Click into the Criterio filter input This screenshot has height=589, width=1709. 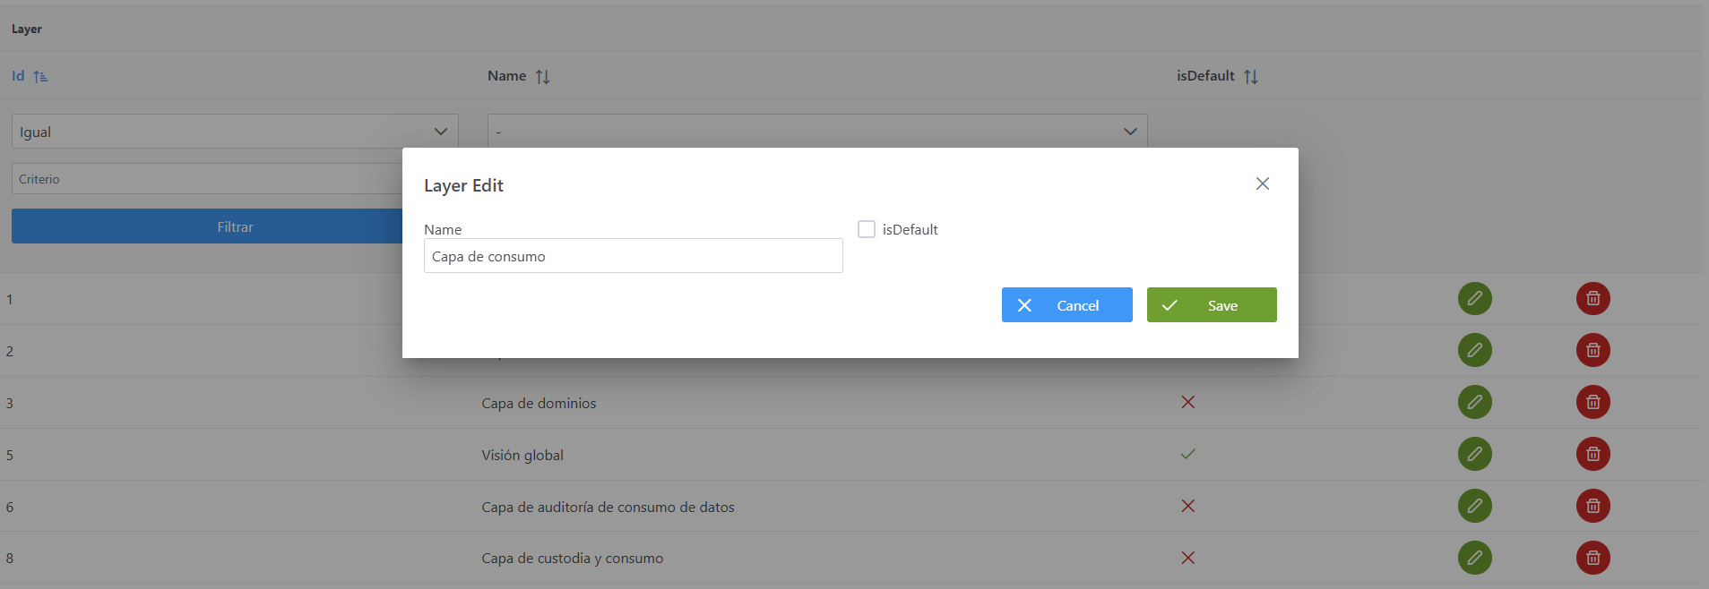click(207, 179)
